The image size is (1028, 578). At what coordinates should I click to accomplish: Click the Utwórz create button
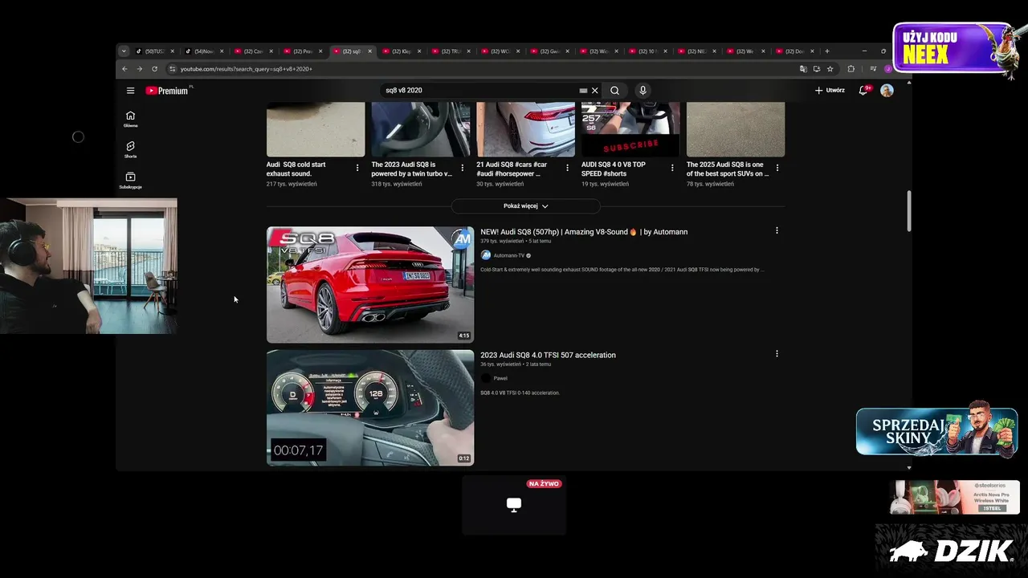pos(830,91)
